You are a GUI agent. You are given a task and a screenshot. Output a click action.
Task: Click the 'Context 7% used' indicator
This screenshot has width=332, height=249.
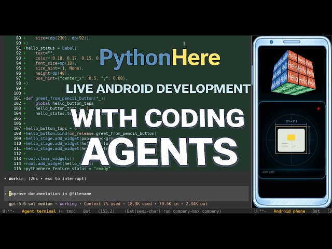click(102, 204)
